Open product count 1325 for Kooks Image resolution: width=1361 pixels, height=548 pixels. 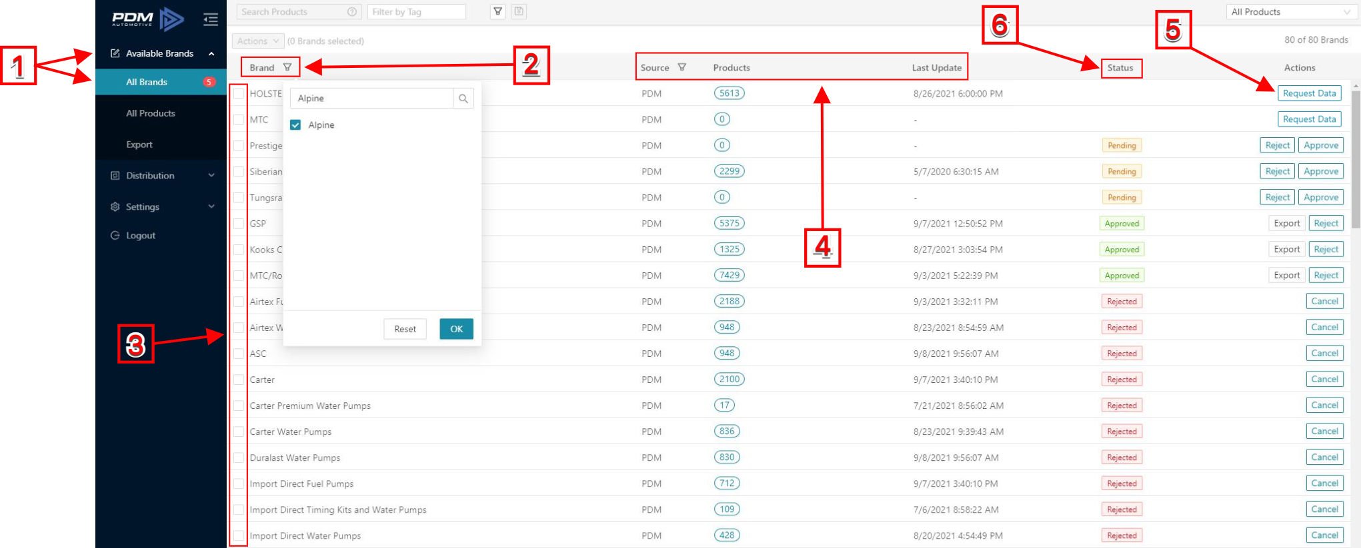coord(729,249)
